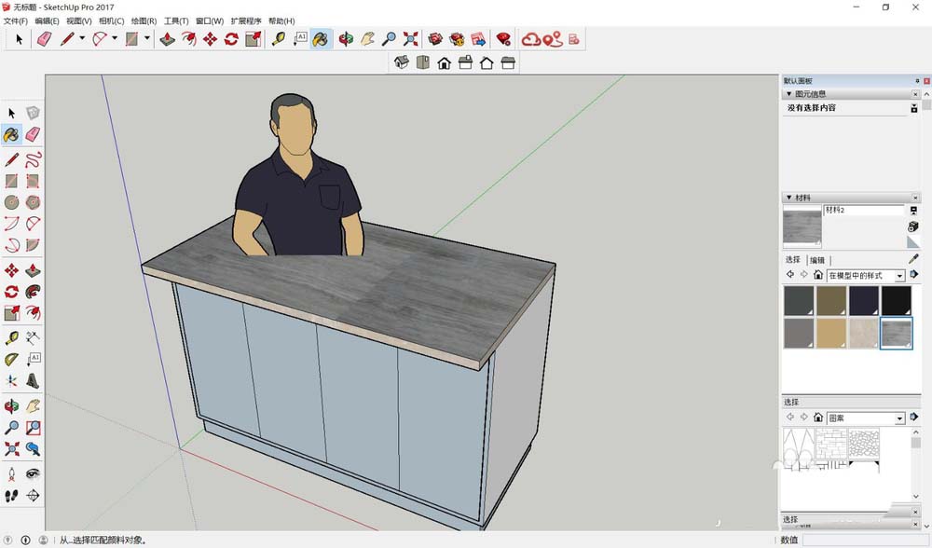Activate the Push/Pull tool in top toolbar
This screenshot has width=932, height=548.
[x=168, y=39]
